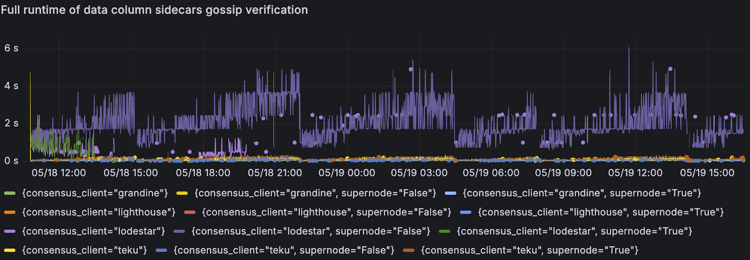Image resolution: width=750 pixels, height=260 pixels.
Task: Click the 0 s y-axis label
Action: point(11,161)
